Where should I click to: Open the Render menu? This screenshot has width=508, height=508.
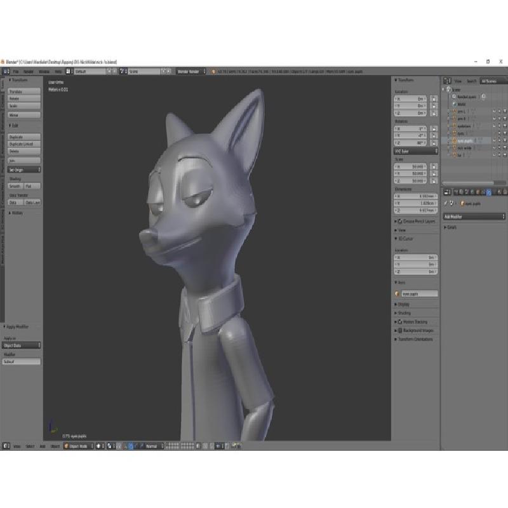pos(29,71)
